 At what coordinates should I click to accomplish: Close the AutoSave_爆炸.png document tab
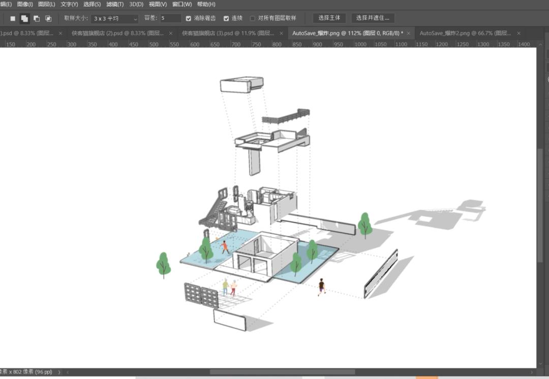point(408,34)
